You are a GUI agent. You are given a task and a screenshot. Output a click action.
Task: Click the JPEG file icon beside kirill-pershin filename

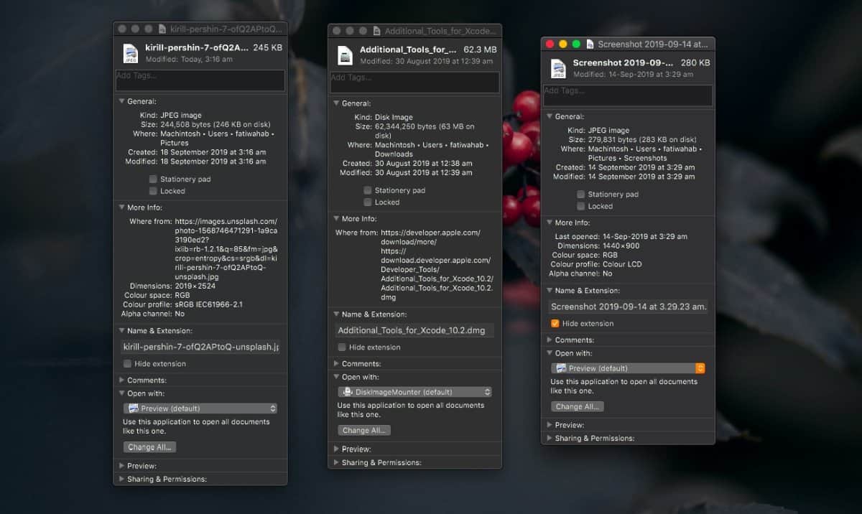coord(130,55)
